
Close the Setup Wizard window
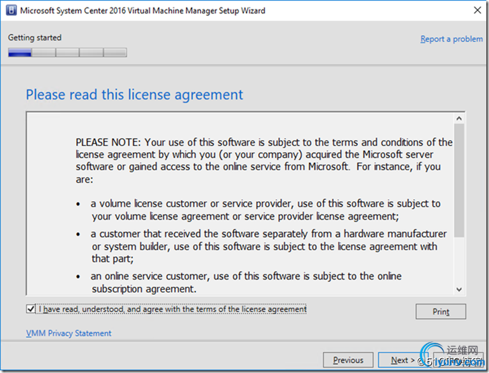tap(477, 10)
